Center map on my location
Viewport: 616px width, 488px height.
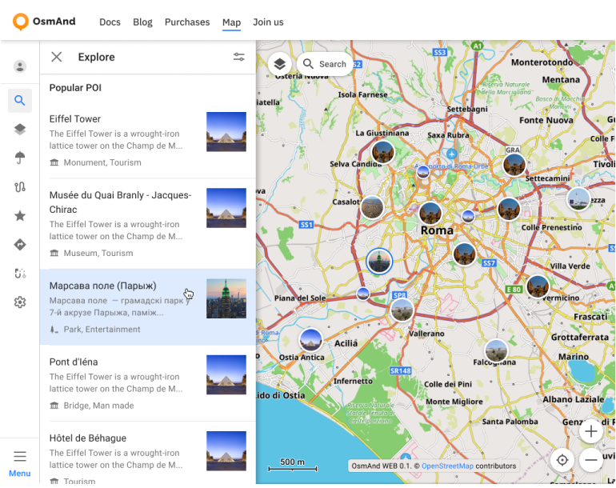(562, 460)
